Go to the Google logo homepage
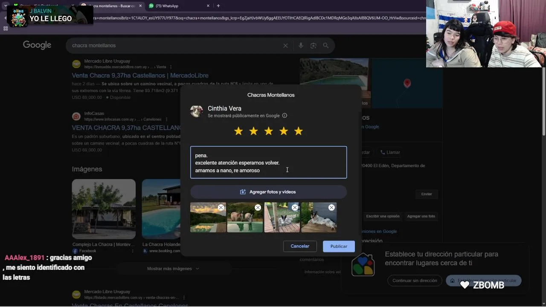 click(37, 45)
